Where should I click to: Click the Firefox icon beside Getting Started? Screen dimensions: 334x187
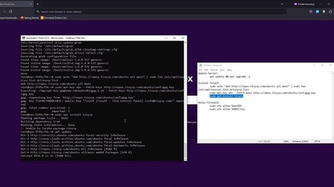[x=22, y=18]
